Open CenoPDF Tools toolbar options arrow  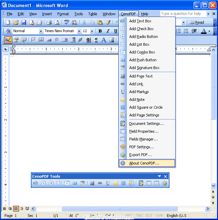click(x=159, y=176)
